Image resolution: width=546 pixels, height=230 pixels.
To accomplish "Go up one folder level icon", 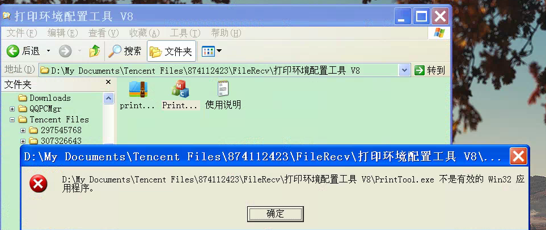I will [x=94, y=51].
